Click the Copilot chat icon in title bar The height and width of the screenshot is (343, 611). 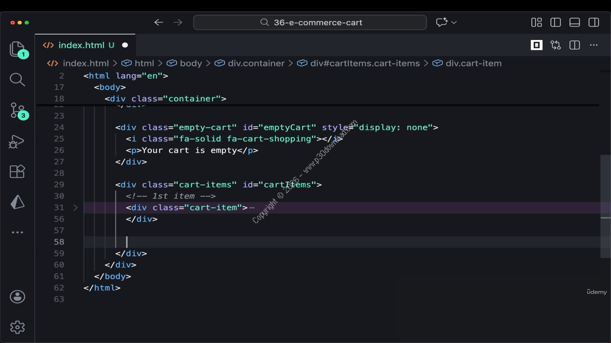(442, 22)
